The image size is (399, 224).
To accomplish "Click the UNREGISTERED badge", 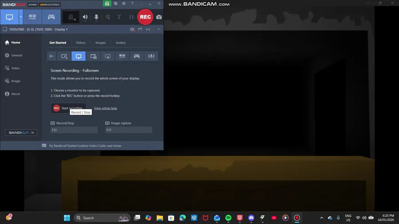I will [x=50, y=4].
